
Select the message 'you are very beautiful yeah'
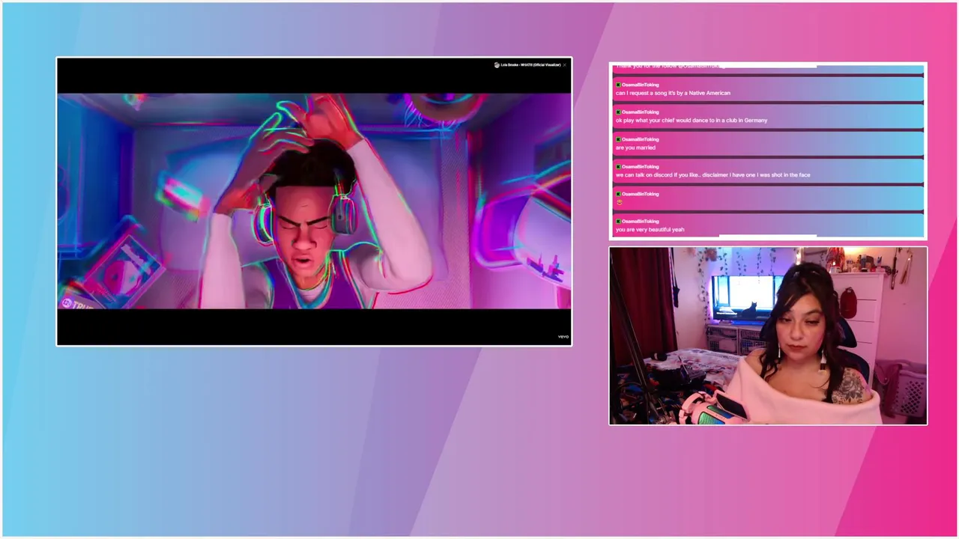[x=650, y=230]
